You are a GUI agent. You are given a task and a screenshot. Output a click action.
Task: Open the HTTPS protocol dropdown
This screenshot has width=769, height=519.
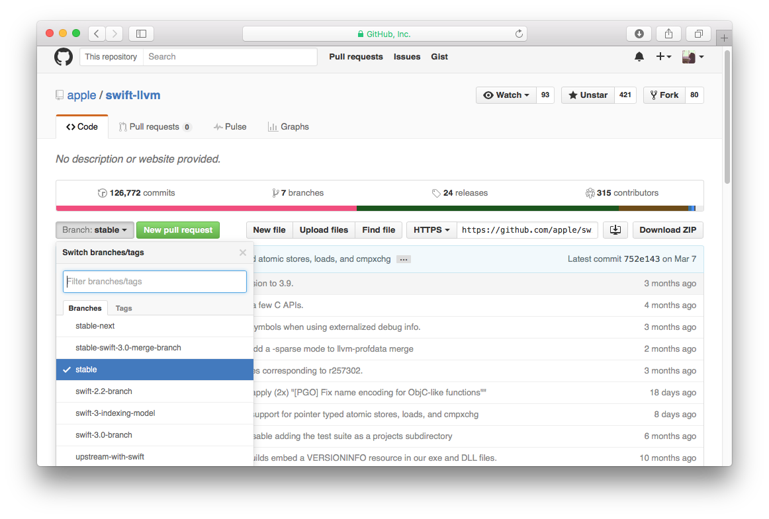coord(431,230)
